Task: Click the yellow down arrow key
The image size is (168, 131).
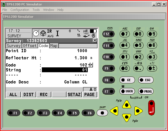Action: [127, 118]
